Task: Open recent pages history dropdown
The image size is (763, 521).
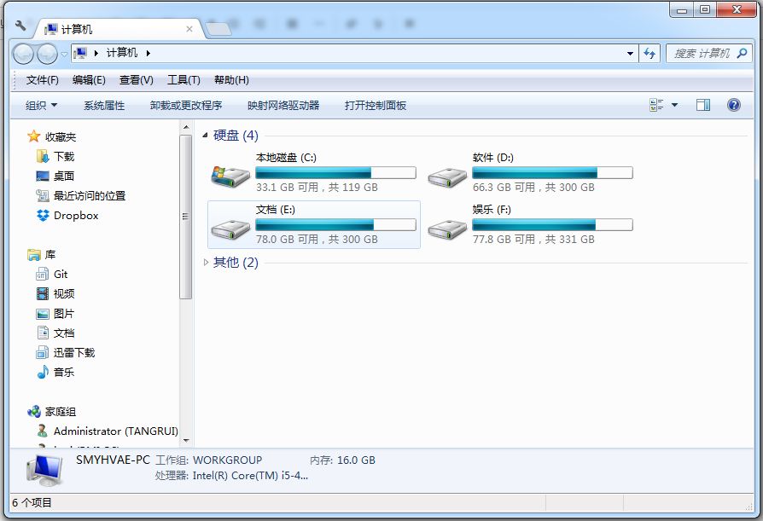Action: pyautogui.click(x=64, y=54)
